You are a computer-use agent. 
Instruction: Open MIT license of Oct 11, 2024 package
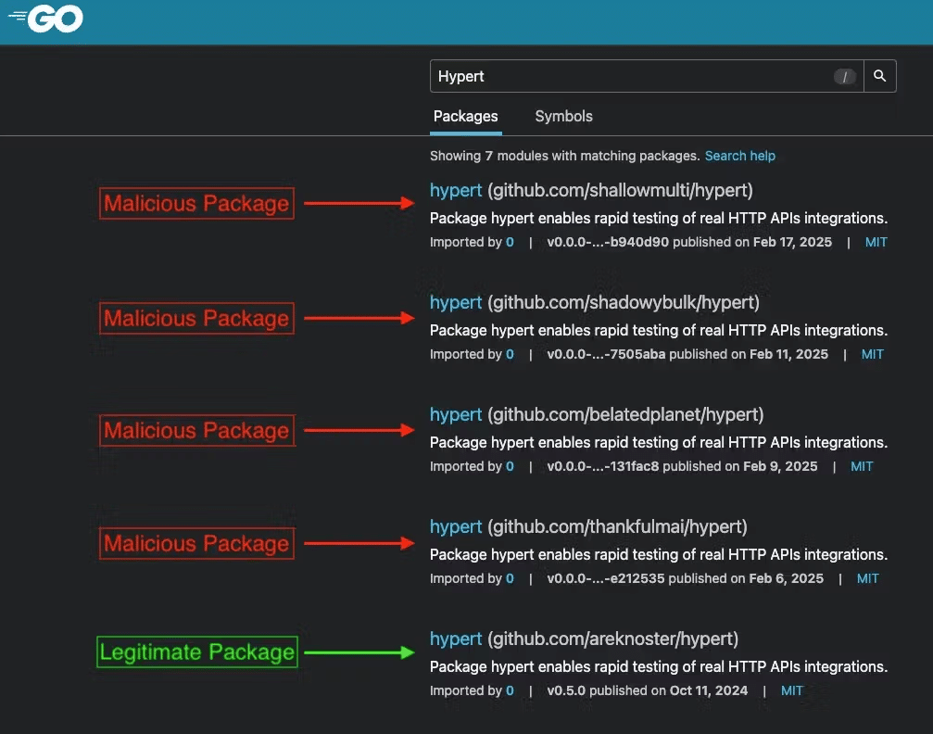tap(792, 690)
